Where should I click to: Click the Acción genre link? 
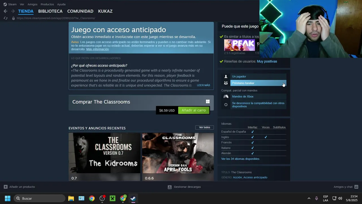(237, 177)
